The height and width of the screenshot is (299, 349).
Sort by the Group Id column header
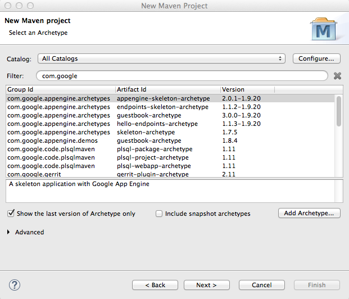pyautogui.click(x=61, y=89)
